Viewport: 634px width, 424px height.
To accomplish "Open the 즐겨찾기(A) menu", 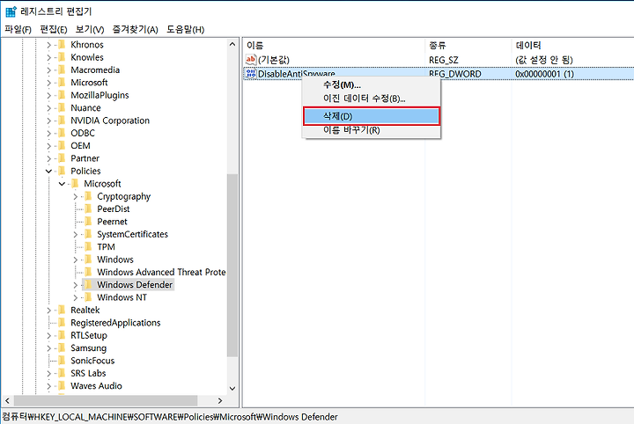I will tap(135, 30).
